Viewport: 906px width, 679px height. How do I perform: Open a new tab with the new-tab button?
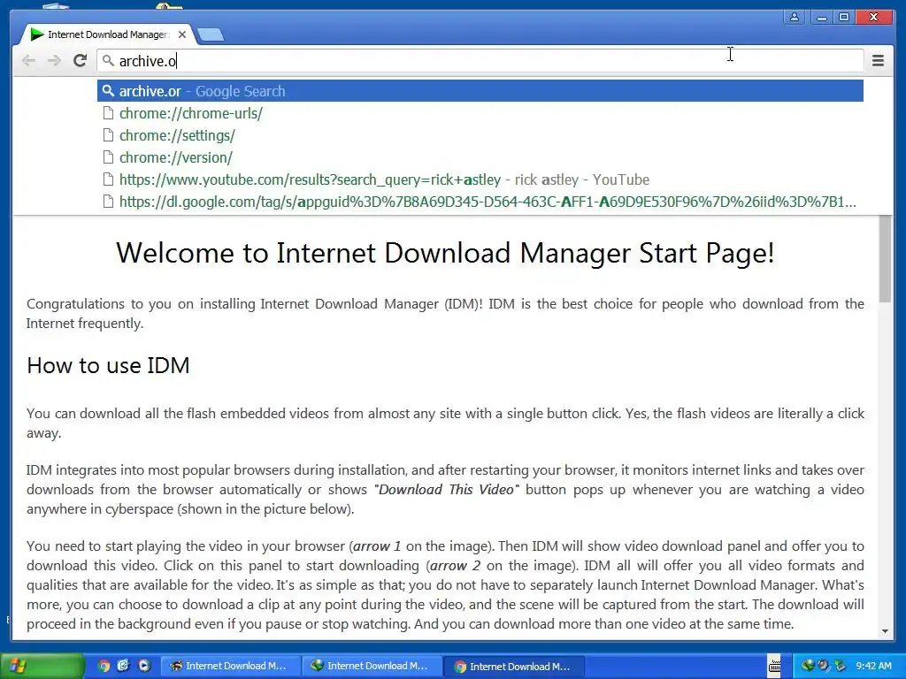(x=211, y=35)
